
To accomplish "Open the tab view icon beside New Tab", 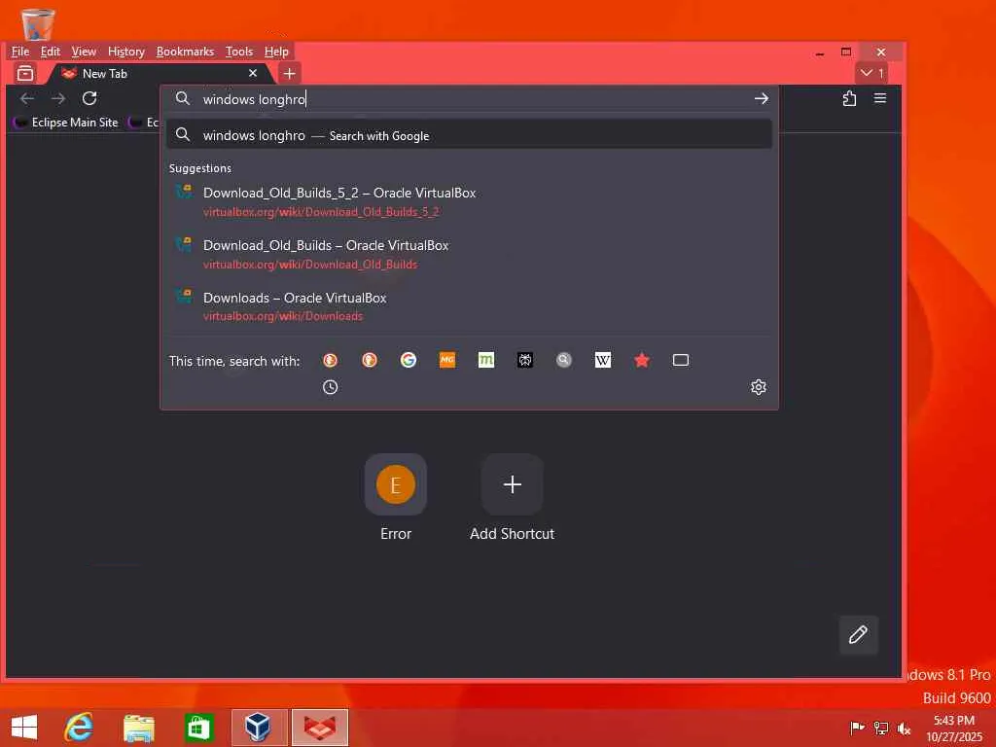I will (25, 74).
